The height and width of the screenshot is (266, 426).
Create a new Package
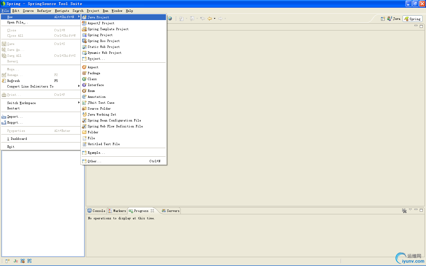coord(124,73)
